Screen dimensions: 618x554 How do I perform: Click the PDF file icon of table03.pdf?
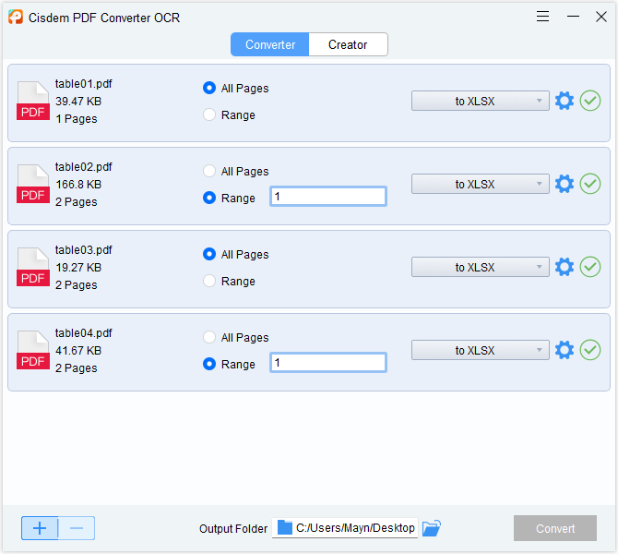33,267
